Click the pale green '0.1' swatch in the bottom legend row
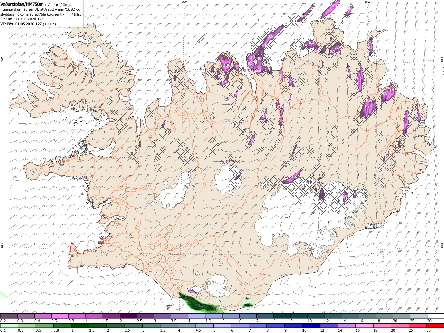The width and height of the screenshot is (444, 333). [9, 326]
